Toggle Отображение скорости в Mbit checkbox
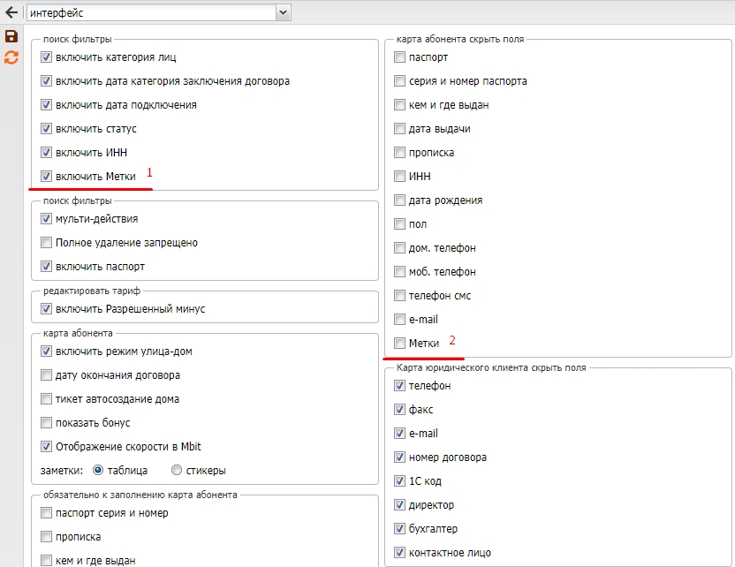The width and height of the screenshot is (735, 567). coord(47,446)
